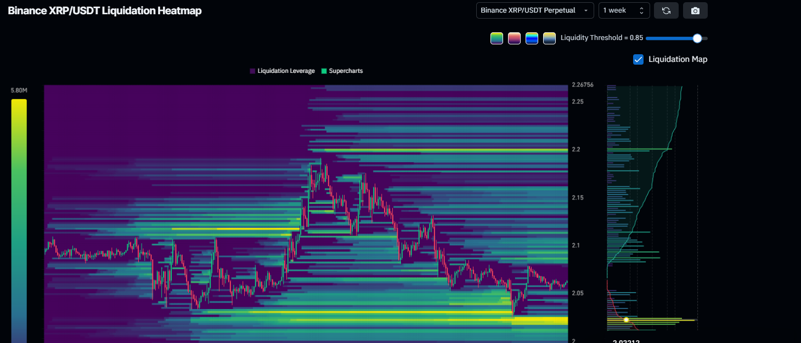
Task: Select the blue gradient heatmap palette
Action: [532, 38]
